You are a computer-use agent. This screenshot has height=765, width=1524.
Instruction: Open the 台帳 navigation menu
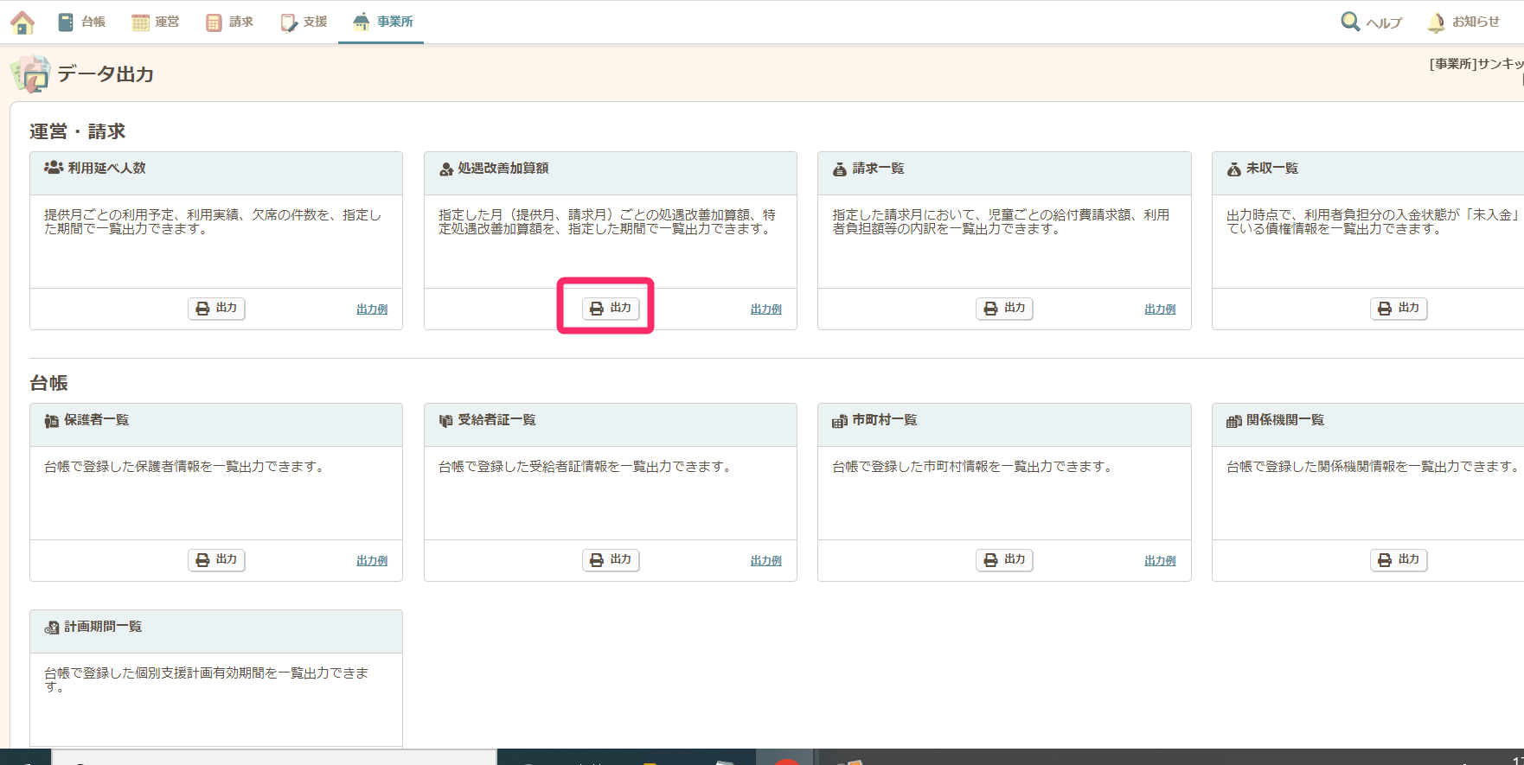(x=82, y=22)
